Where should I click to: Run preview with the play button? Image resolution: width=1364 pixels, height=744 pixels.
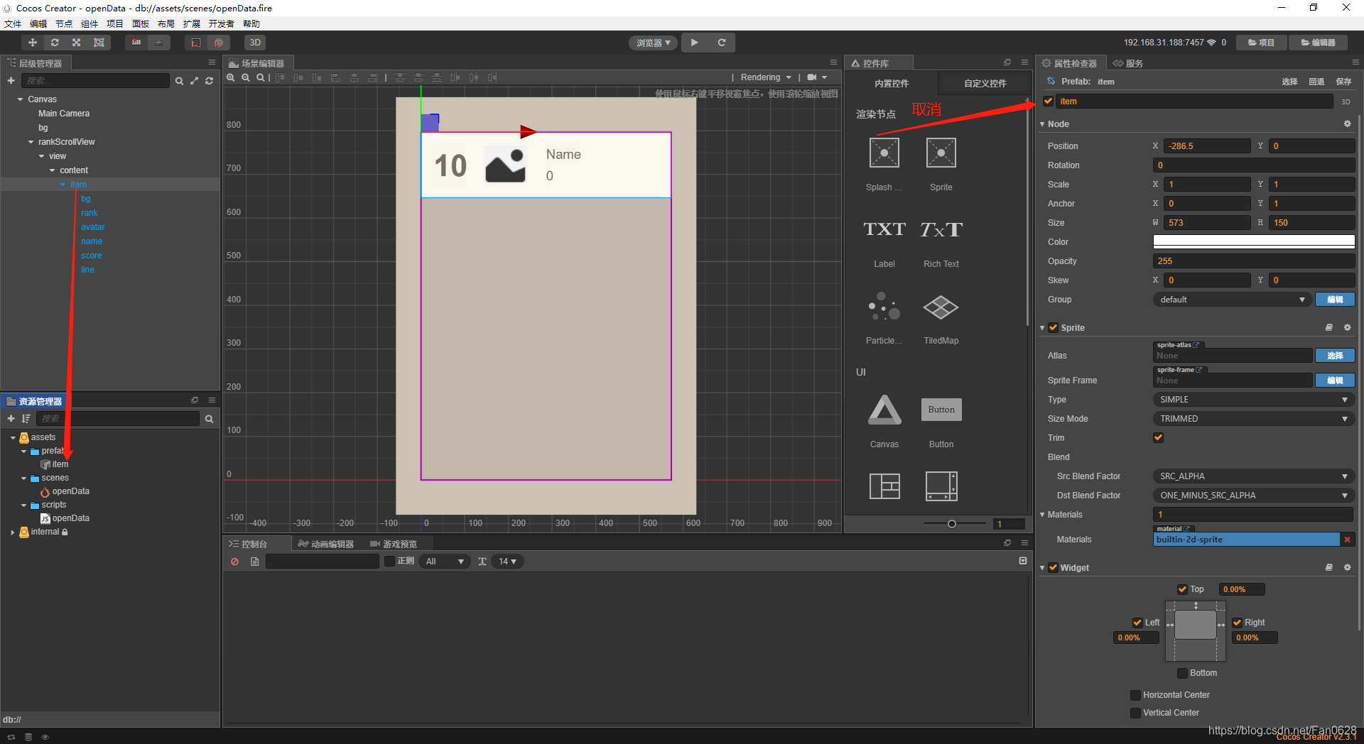tap(695, 43)
